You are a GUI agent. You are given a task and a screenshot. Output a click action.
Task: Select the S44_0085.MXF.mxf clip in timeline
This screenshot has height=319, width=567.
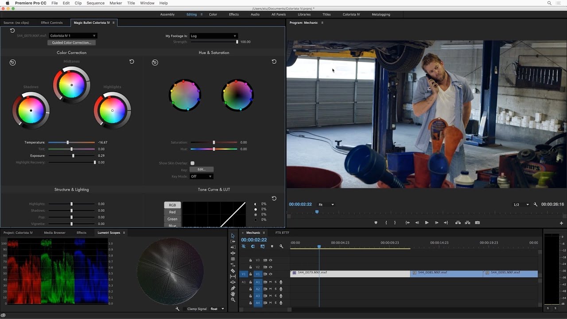pyautogui.click(x=446, y=274)
